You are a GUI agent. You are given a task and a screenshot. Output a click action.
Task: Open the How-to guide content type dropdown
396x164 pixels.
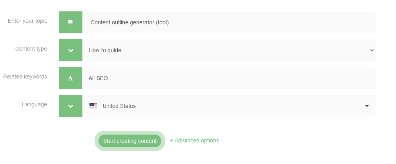[229, 50]
